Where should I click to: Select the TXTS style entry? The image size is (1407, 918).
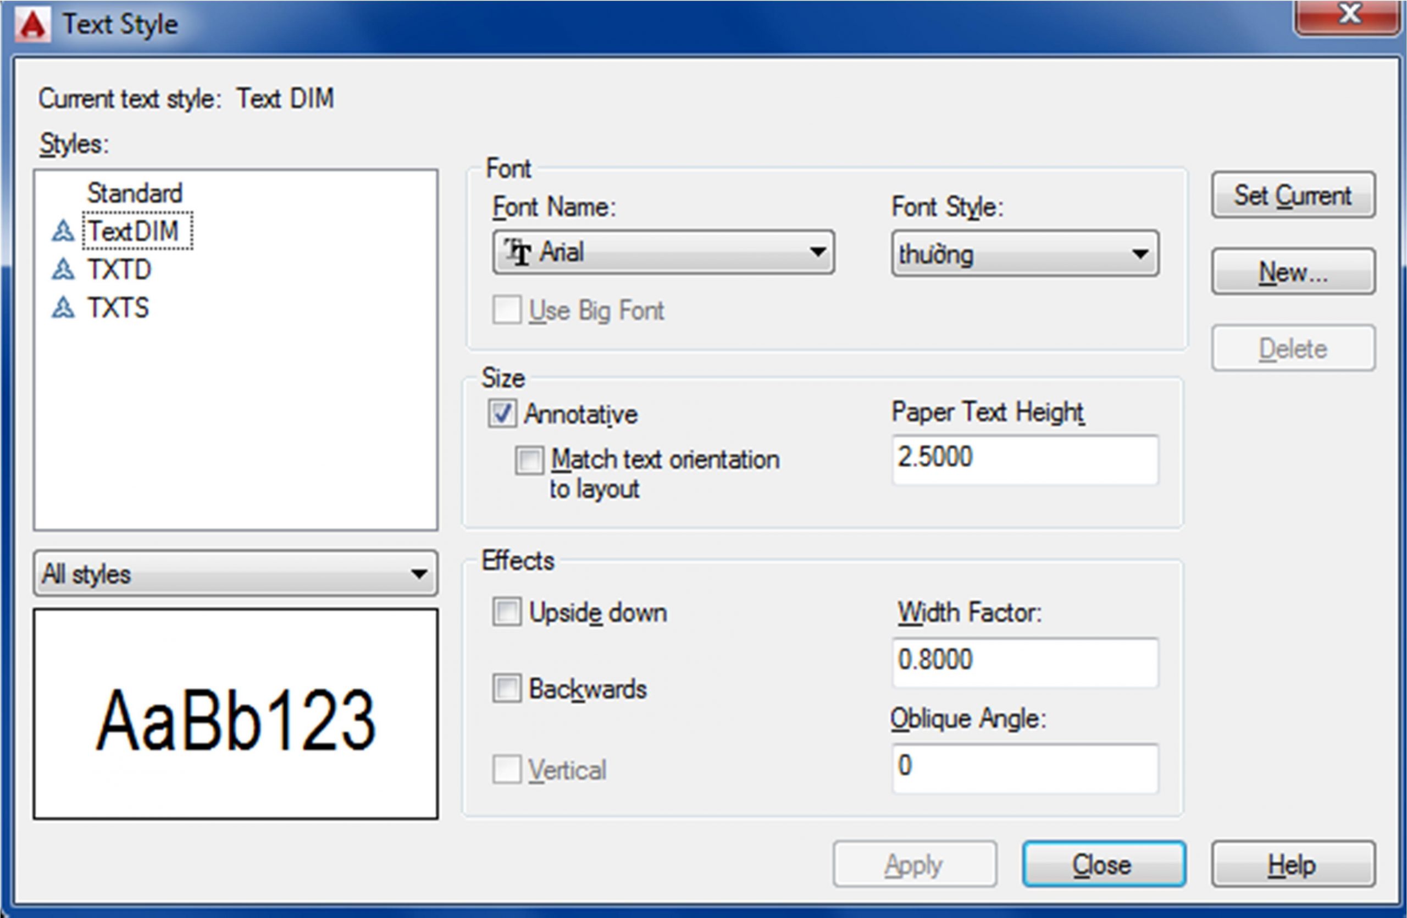tap(118, 308)
